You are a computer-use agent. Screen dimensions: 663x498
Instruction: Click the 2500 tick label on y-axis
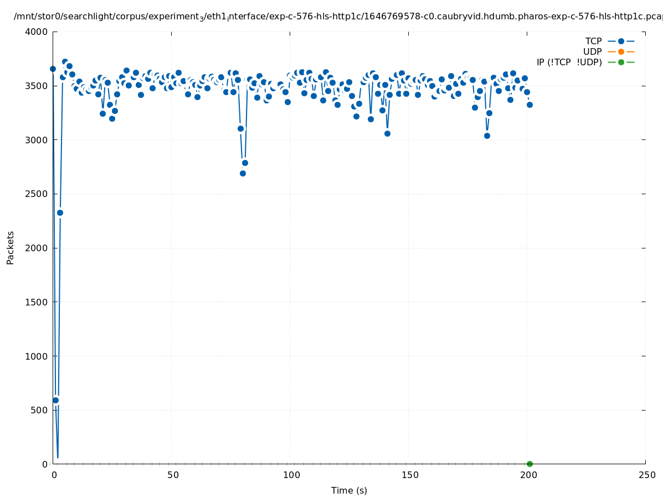click(x=37, y=194)
